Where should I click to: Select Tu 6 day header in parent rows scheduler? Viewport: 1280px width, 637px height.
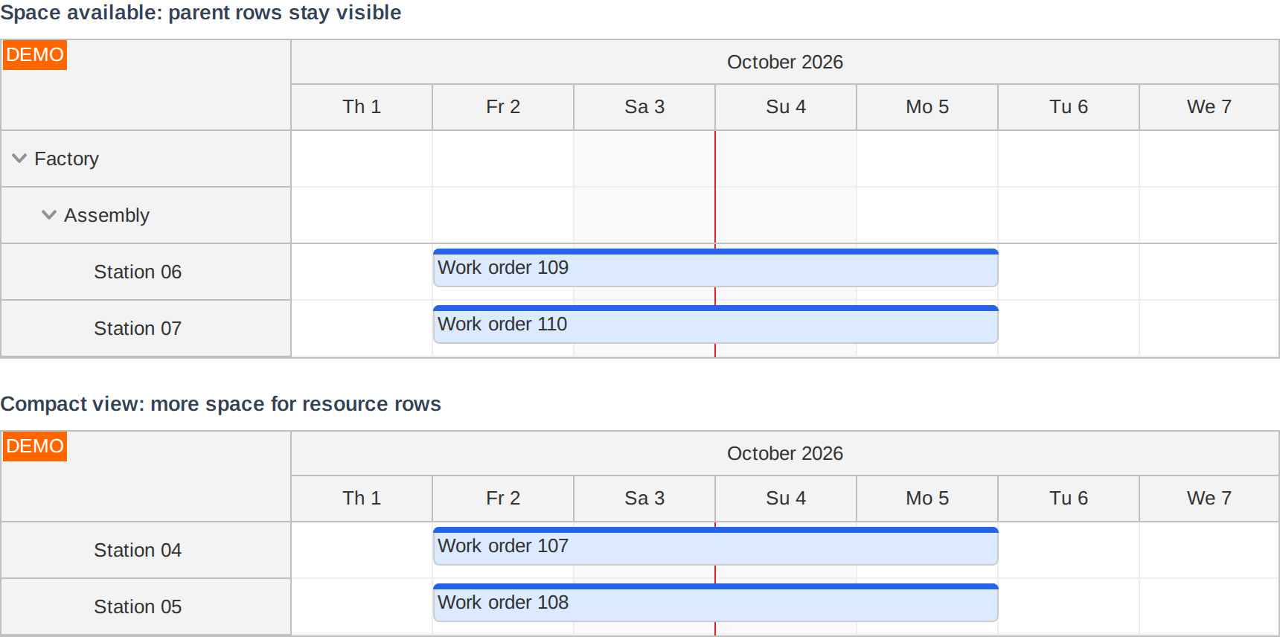click(x=1069, y=107)
